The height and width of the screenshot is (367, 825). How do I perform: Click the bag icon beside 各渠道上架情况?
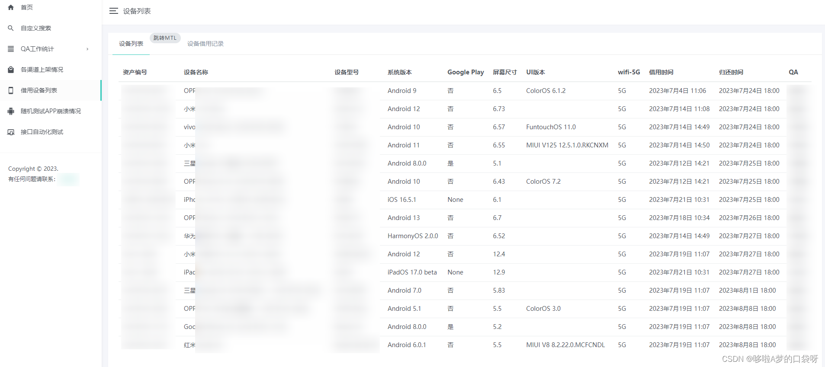[x=11, y=70]
